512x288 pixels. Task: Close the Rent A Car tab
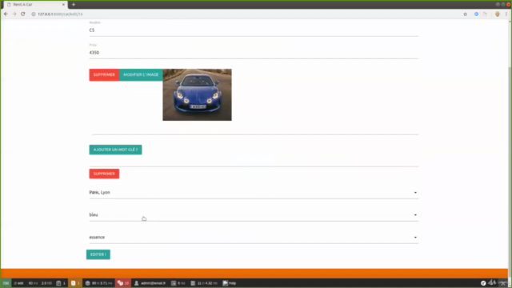63,5
